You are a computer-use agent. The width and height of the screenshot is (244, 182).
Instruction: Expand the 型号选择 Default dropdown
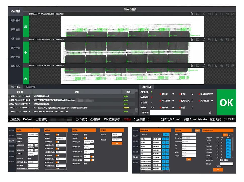117,135
